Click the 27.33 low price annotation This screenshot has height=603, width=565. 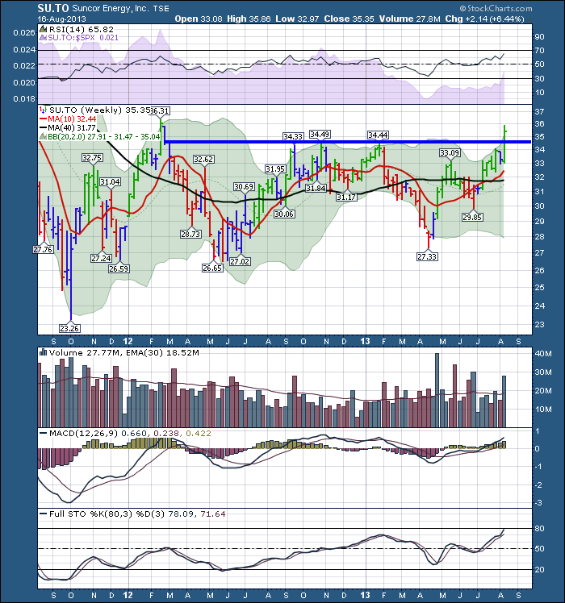point(427,256)
